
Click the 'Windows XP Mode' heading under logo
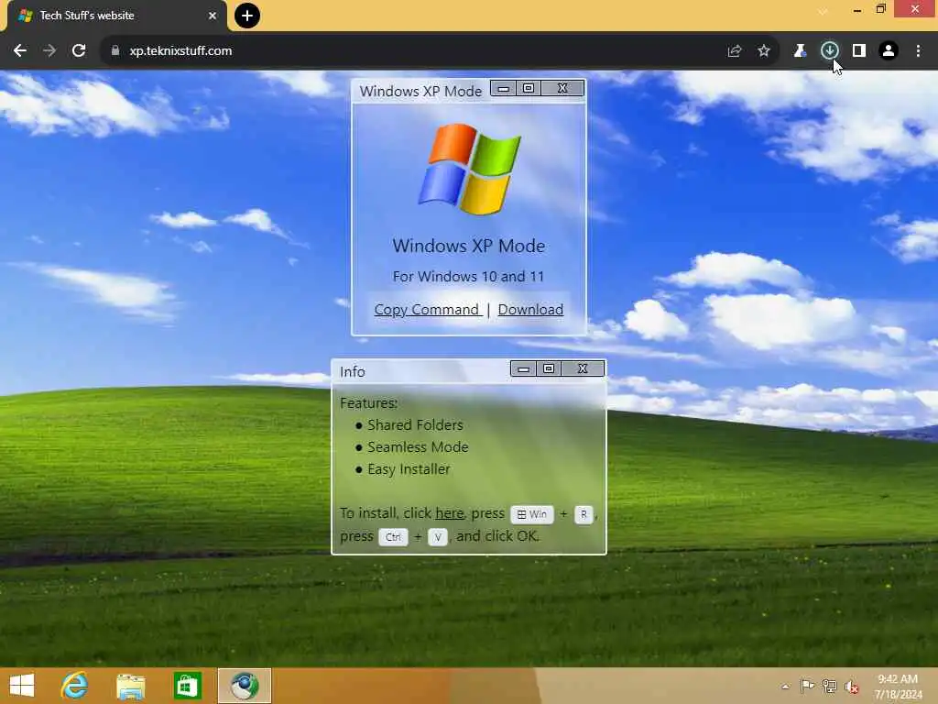coord(469,246)
